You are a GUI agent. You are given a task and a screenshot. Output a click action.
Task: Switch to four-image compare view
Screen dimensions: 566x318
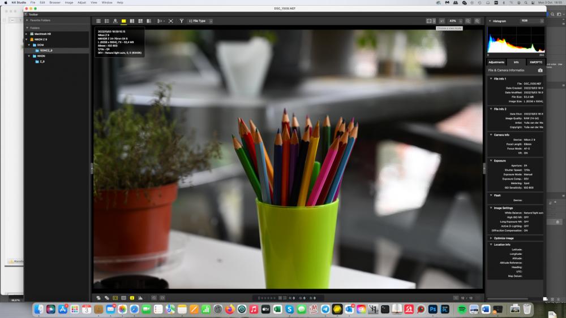pyautogui.click(x=140, y=21)
